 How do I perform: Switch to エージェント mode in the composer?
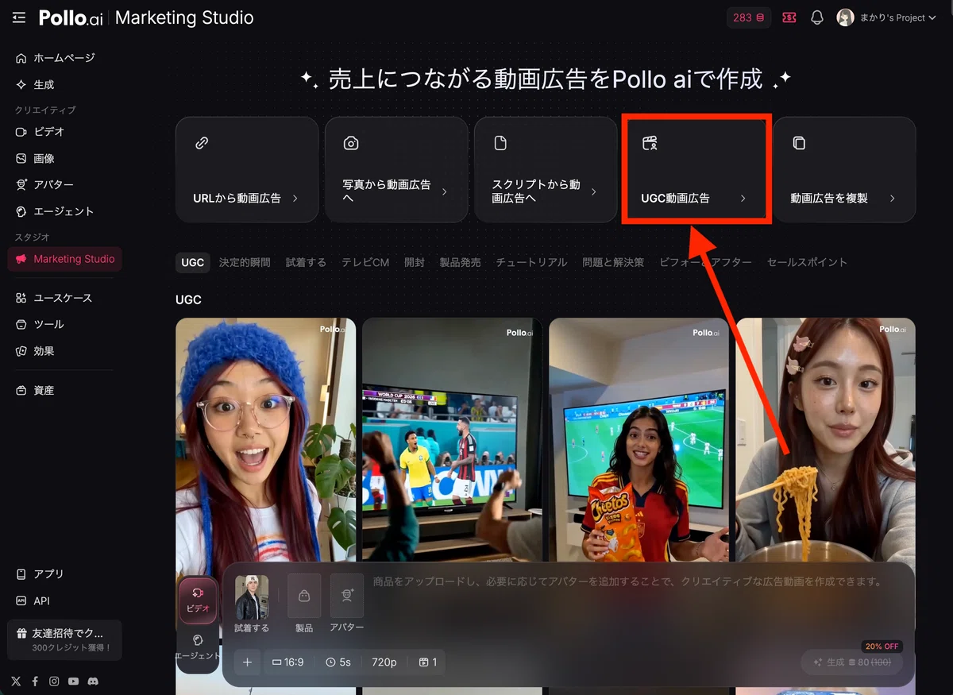(x=198, y=647)
